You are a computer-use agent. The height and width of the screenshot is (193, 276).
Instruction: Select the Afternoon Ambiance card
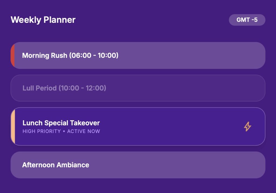click(x=138, y=165)
